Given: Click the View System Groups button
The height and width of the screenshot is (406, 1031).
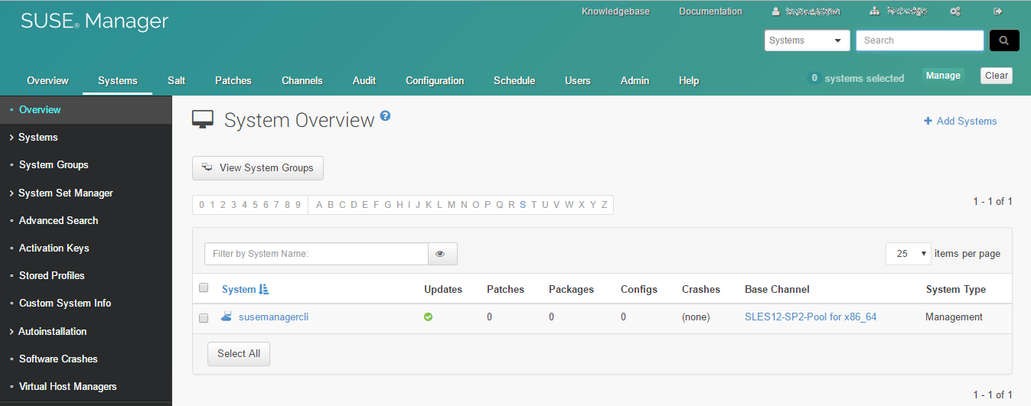Looking at the screenshot, I should pos(258,168).
